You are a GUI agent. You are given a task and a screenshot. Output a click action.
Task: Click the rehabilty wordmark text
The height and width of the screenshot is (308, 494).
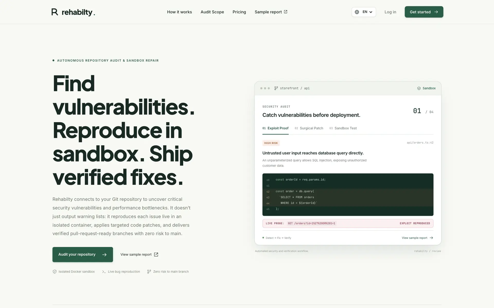tap(78, 12)
